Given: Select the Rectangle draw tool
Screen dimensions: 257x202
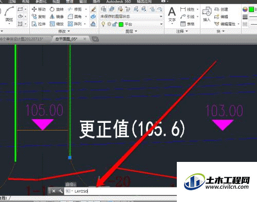Looking at the screenshot, I should pyautogui.click(x=20, y=9).
